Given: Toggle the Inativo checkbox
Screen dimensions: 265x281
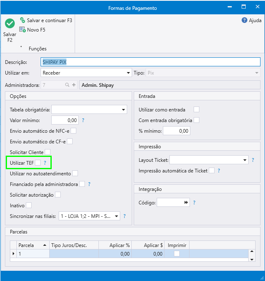Looking at the screenshot, I should (x=29, y=205).
